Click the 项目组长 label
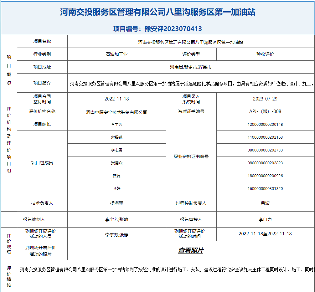Screen dimensions: 315x292 (42, 125)
